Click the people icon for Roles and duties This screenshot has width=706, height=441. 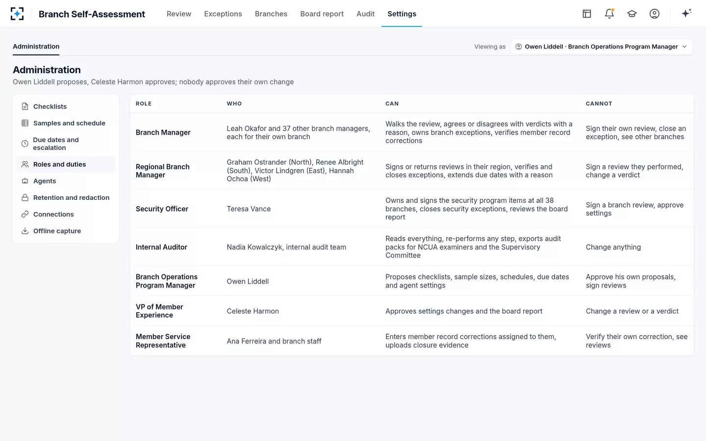point(25,164)
